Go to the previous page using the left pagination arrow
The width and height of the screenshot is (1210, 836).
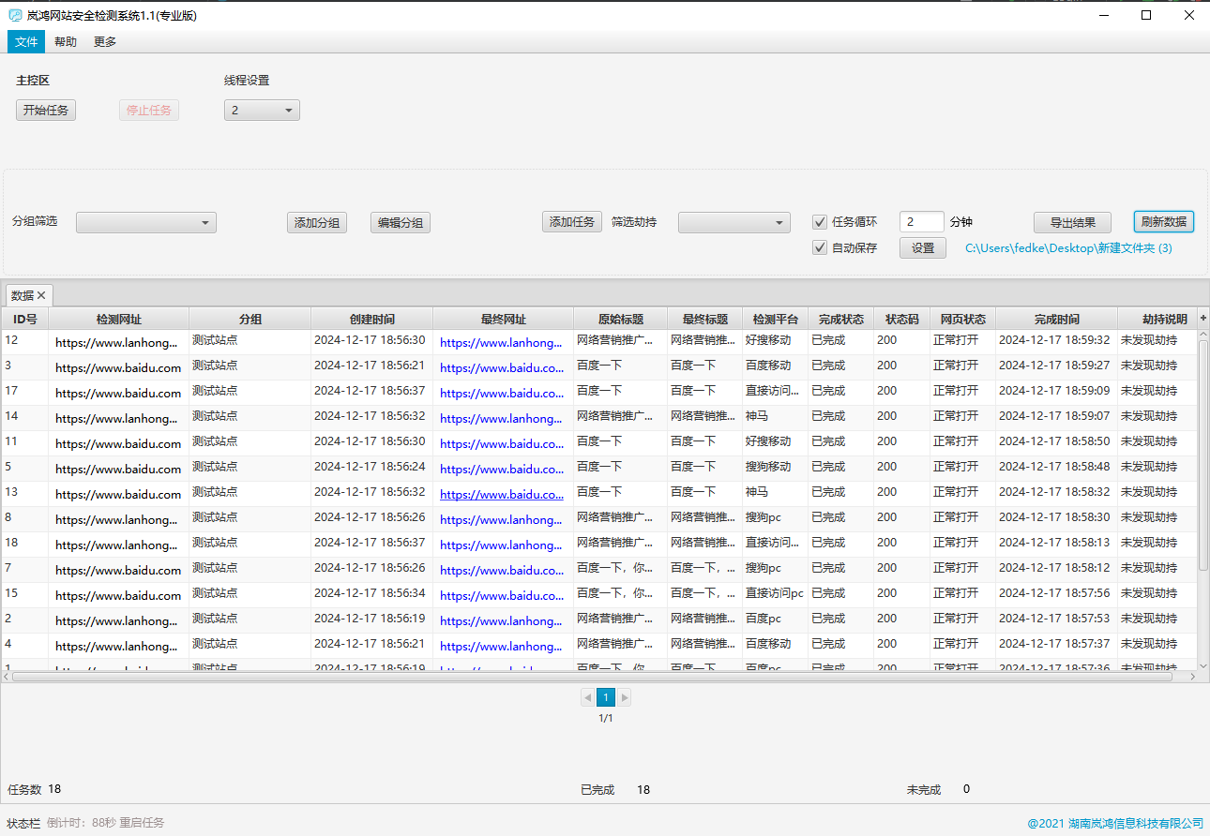click(x=587, y=697)
